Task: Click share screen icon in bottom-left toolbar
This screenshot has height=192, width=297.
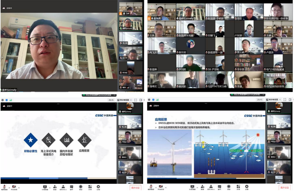Action: [45, 187]
